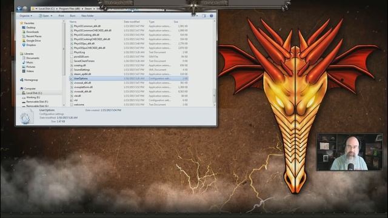Image resolution: width=388 pixels, height=218 pixels.
Task: Click the New folder button
Action: click(x=87, y=16)
